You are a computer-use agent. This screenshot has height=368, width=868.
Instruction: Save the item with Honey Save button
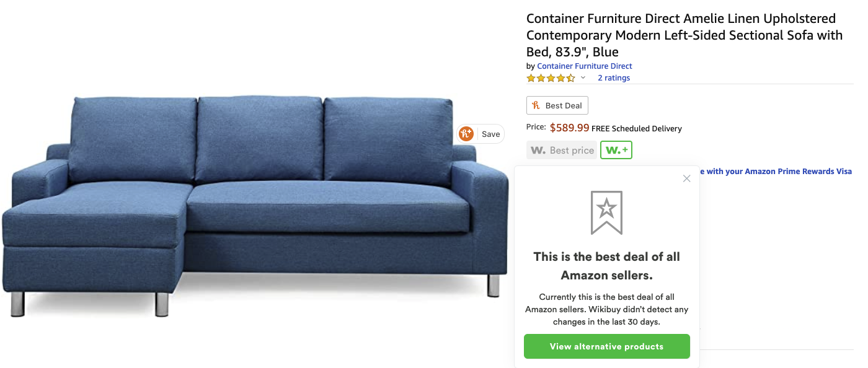click(490, 134)
